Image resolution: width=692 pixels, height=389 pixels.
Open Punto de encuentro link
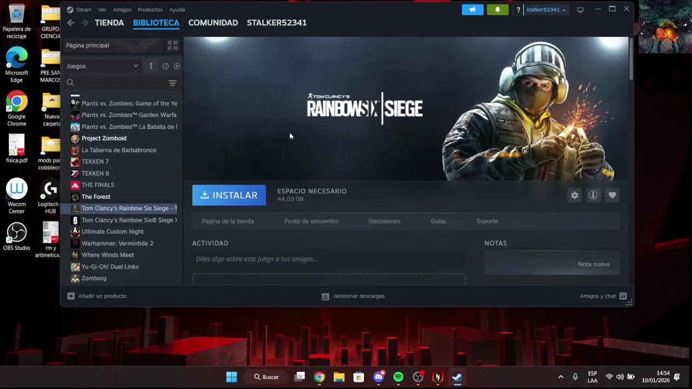coord(311,221)
